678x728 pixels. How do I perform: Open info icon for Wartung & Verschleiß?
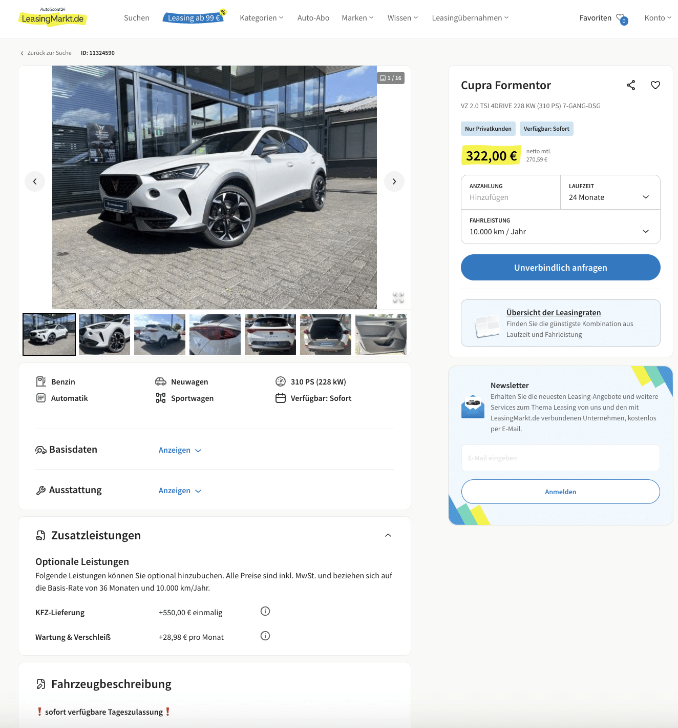265,636
